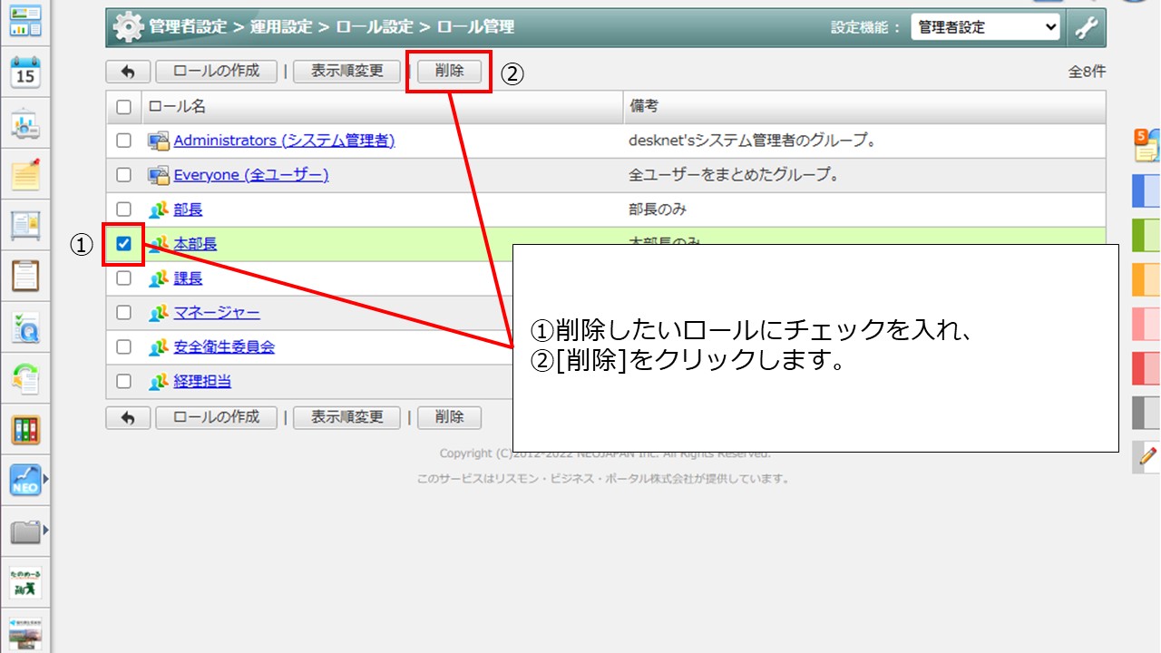Select the blue sticky note color
Image resolution: width=1161 pixels, height=653 pixels.
tap(1146, 190)
